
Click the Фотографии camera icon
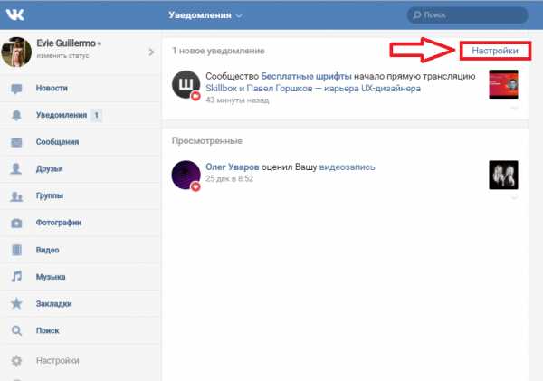click(x=16, y=223)
